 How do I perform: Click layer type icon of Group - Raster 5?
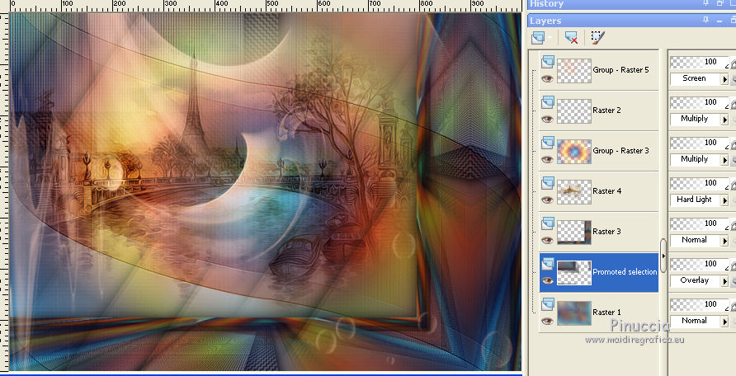coord(547,61)
